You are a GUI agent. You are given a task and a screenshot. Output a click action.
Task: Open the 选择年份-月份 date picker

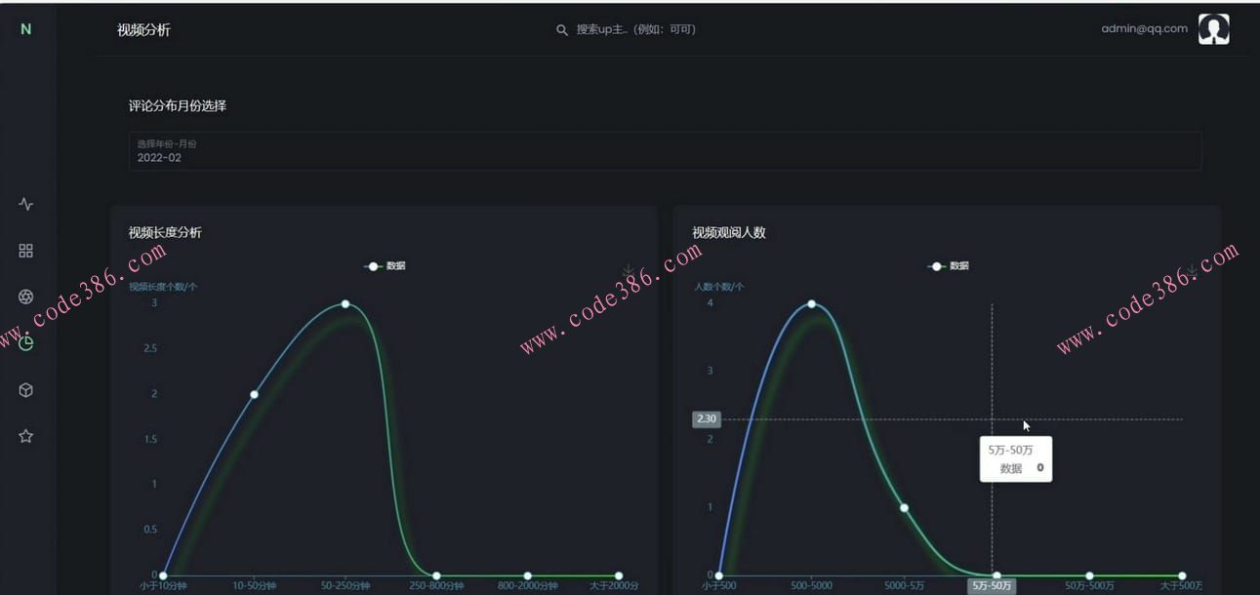click(665, 151)
